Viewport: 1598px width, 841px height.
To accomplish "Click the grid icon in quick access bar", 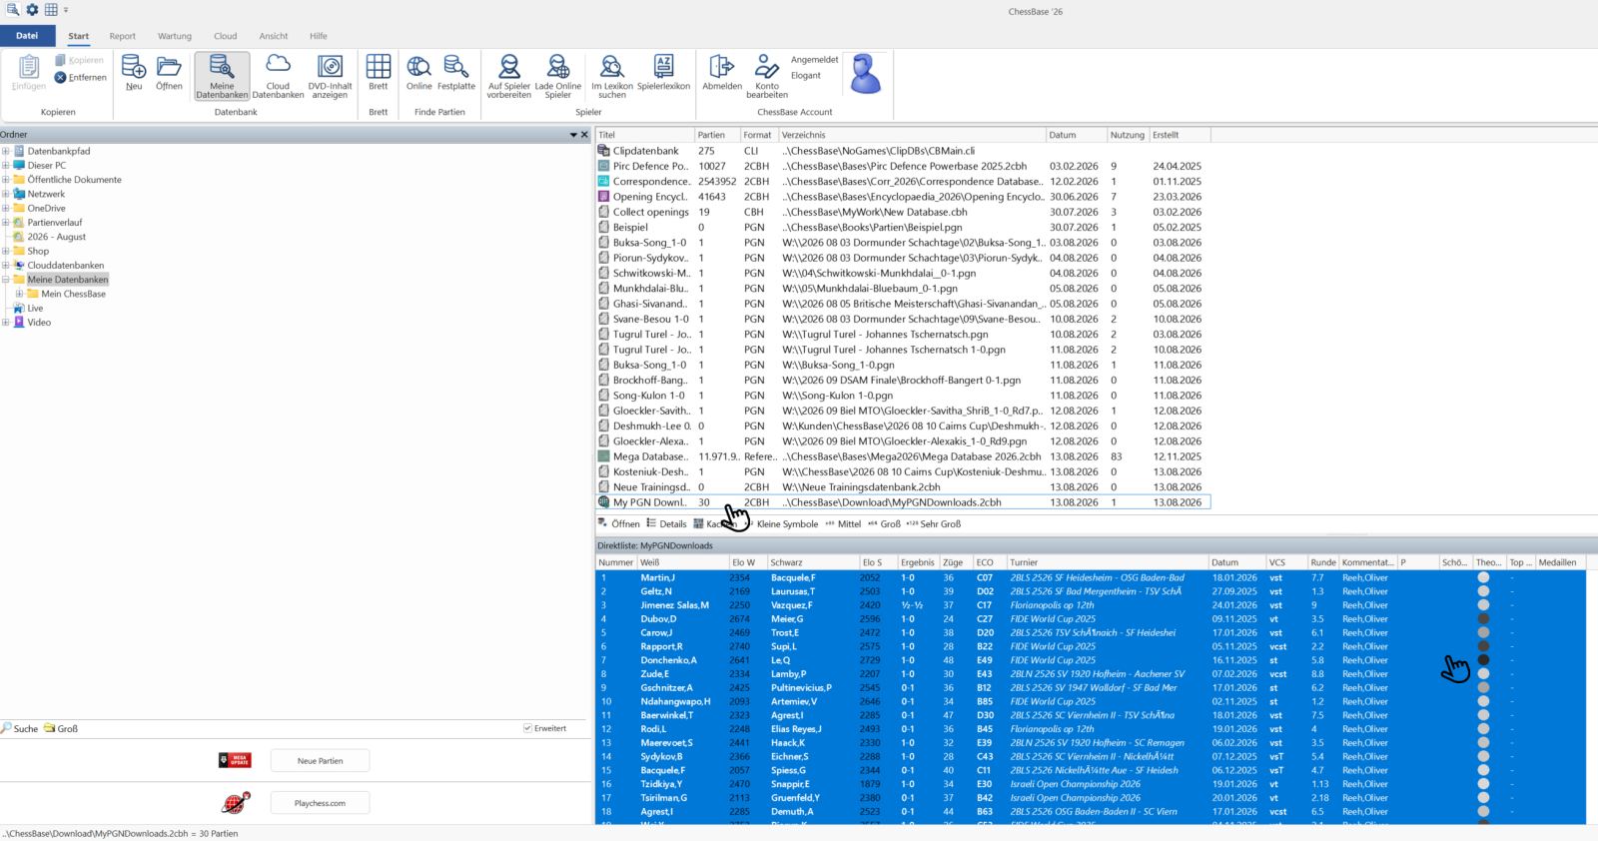I will [51, 10].
